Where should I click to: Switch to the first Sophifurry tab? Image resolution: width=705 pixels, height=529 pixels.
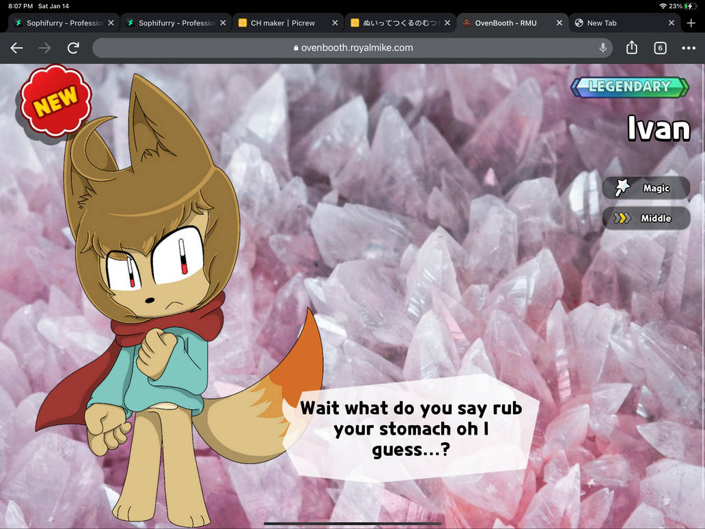[x=64, y=23]
